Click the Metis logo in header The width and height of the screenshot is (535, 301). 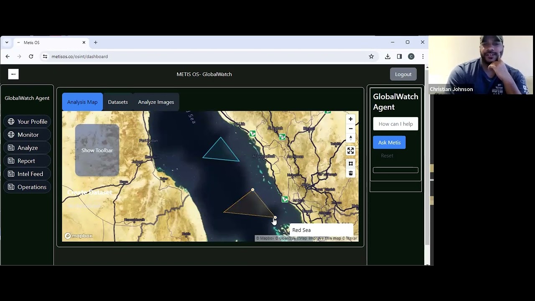pos(13,74)
